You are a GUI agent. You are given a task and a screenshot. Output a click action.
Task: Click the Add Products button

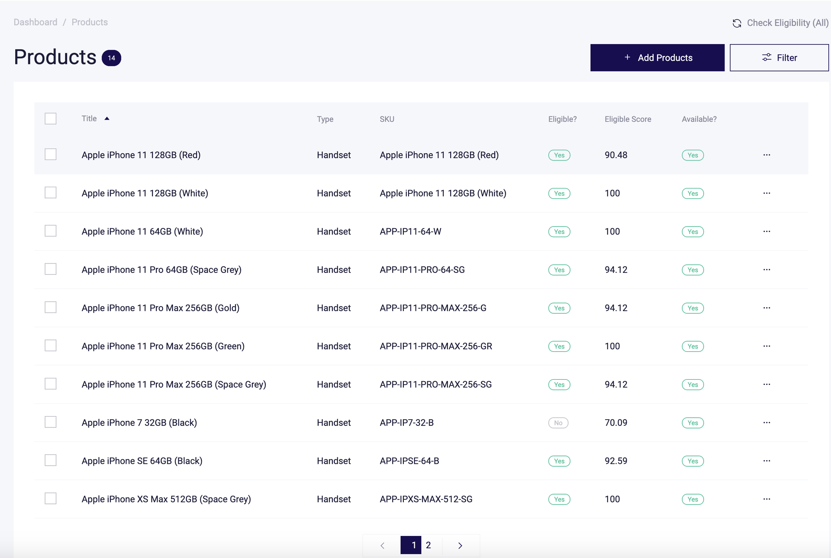(657, 58)
